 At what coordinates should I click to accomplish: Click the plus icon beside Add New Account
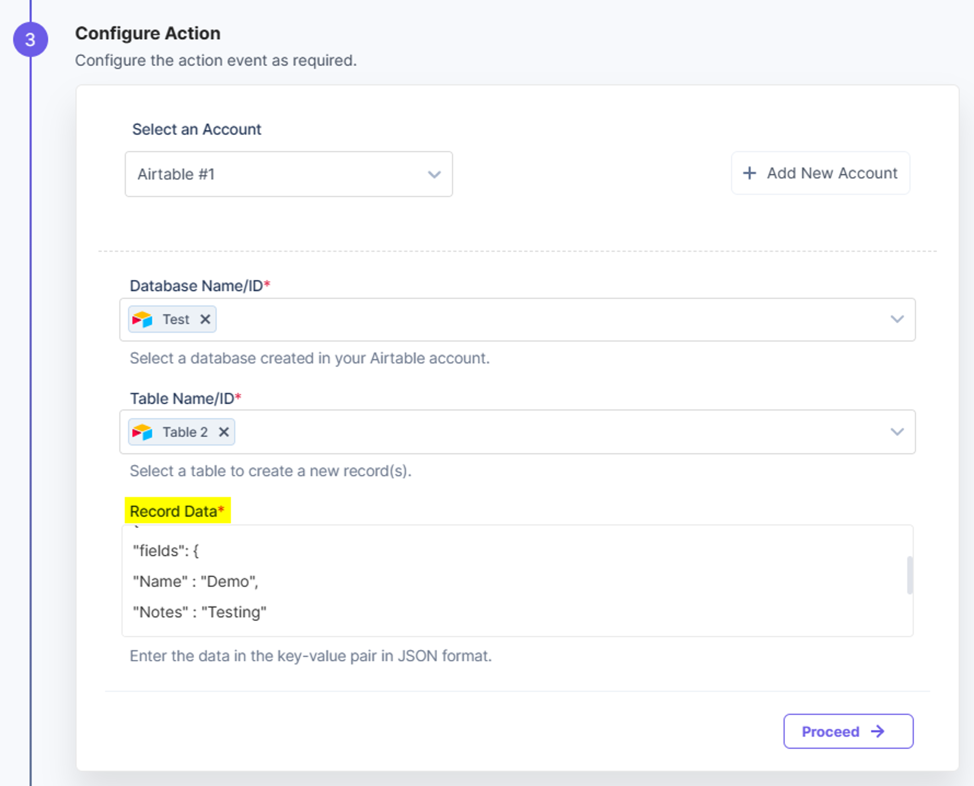[x=750, y=173]
